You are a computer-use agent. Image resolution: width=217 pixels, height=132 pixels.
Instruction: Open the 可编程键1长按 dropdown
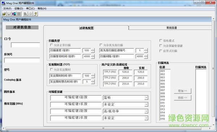pyautogui.click(x=146, y=104)
